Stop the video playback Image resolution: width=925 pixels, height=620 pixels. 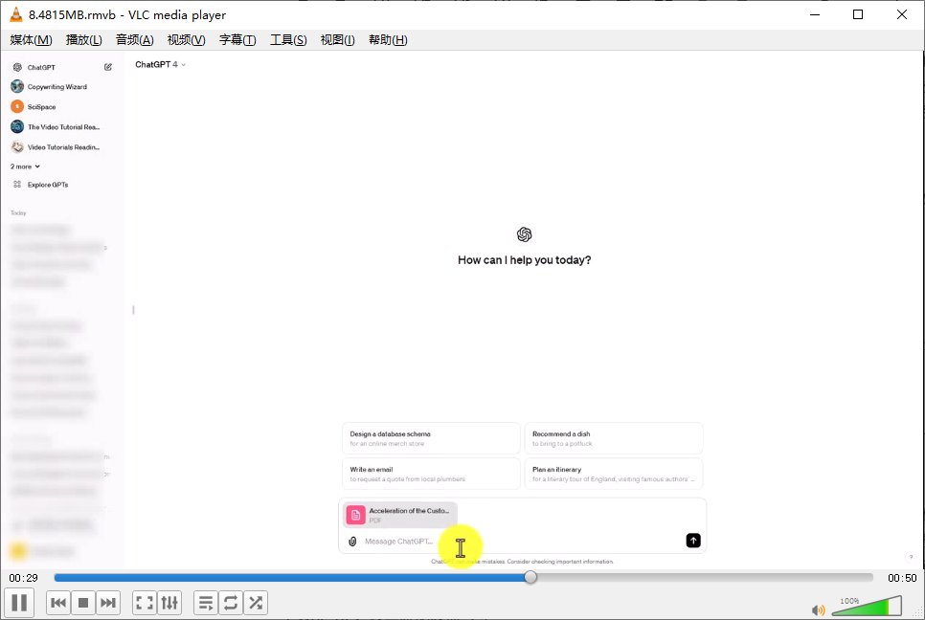click(83, 603)
